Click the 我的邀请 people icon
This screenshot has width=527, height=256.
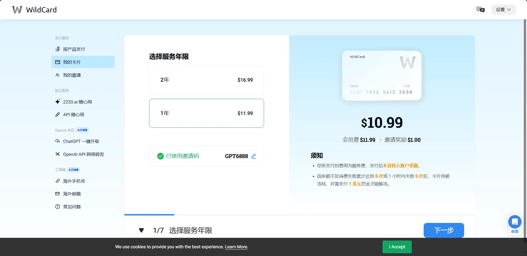(x=58, y=75)
